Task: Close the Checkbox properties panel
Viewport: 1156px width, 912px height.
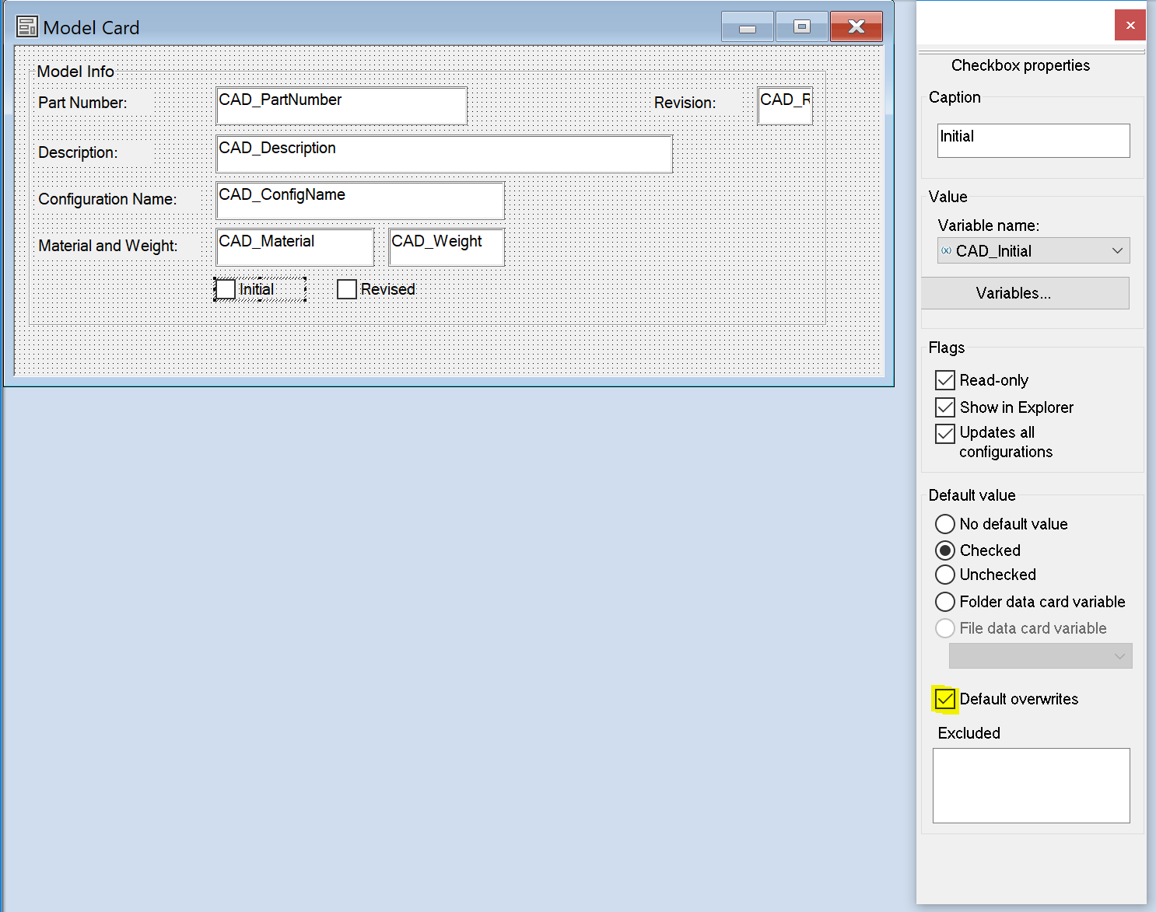Action: pos(1130,26)
